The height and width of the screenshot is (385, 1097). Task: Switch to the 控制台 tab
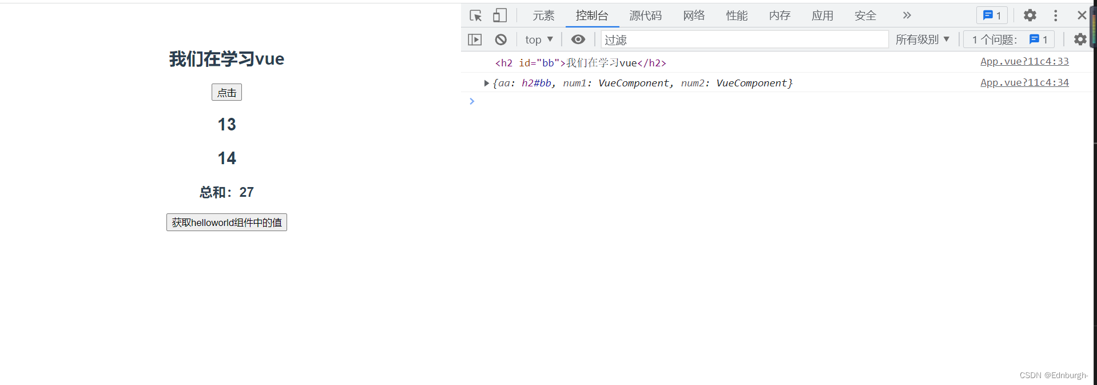pos(592,15)
